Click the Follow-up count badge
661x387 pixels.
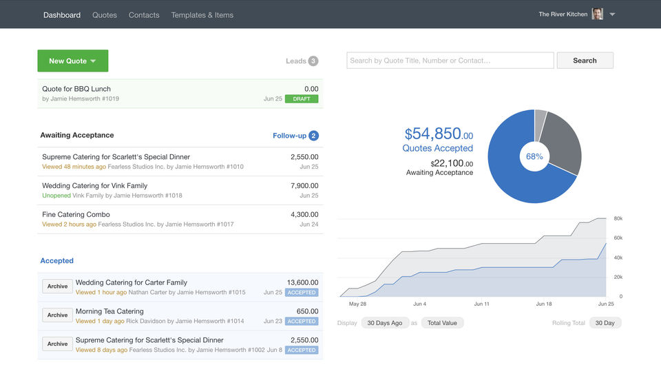point(313,136)
